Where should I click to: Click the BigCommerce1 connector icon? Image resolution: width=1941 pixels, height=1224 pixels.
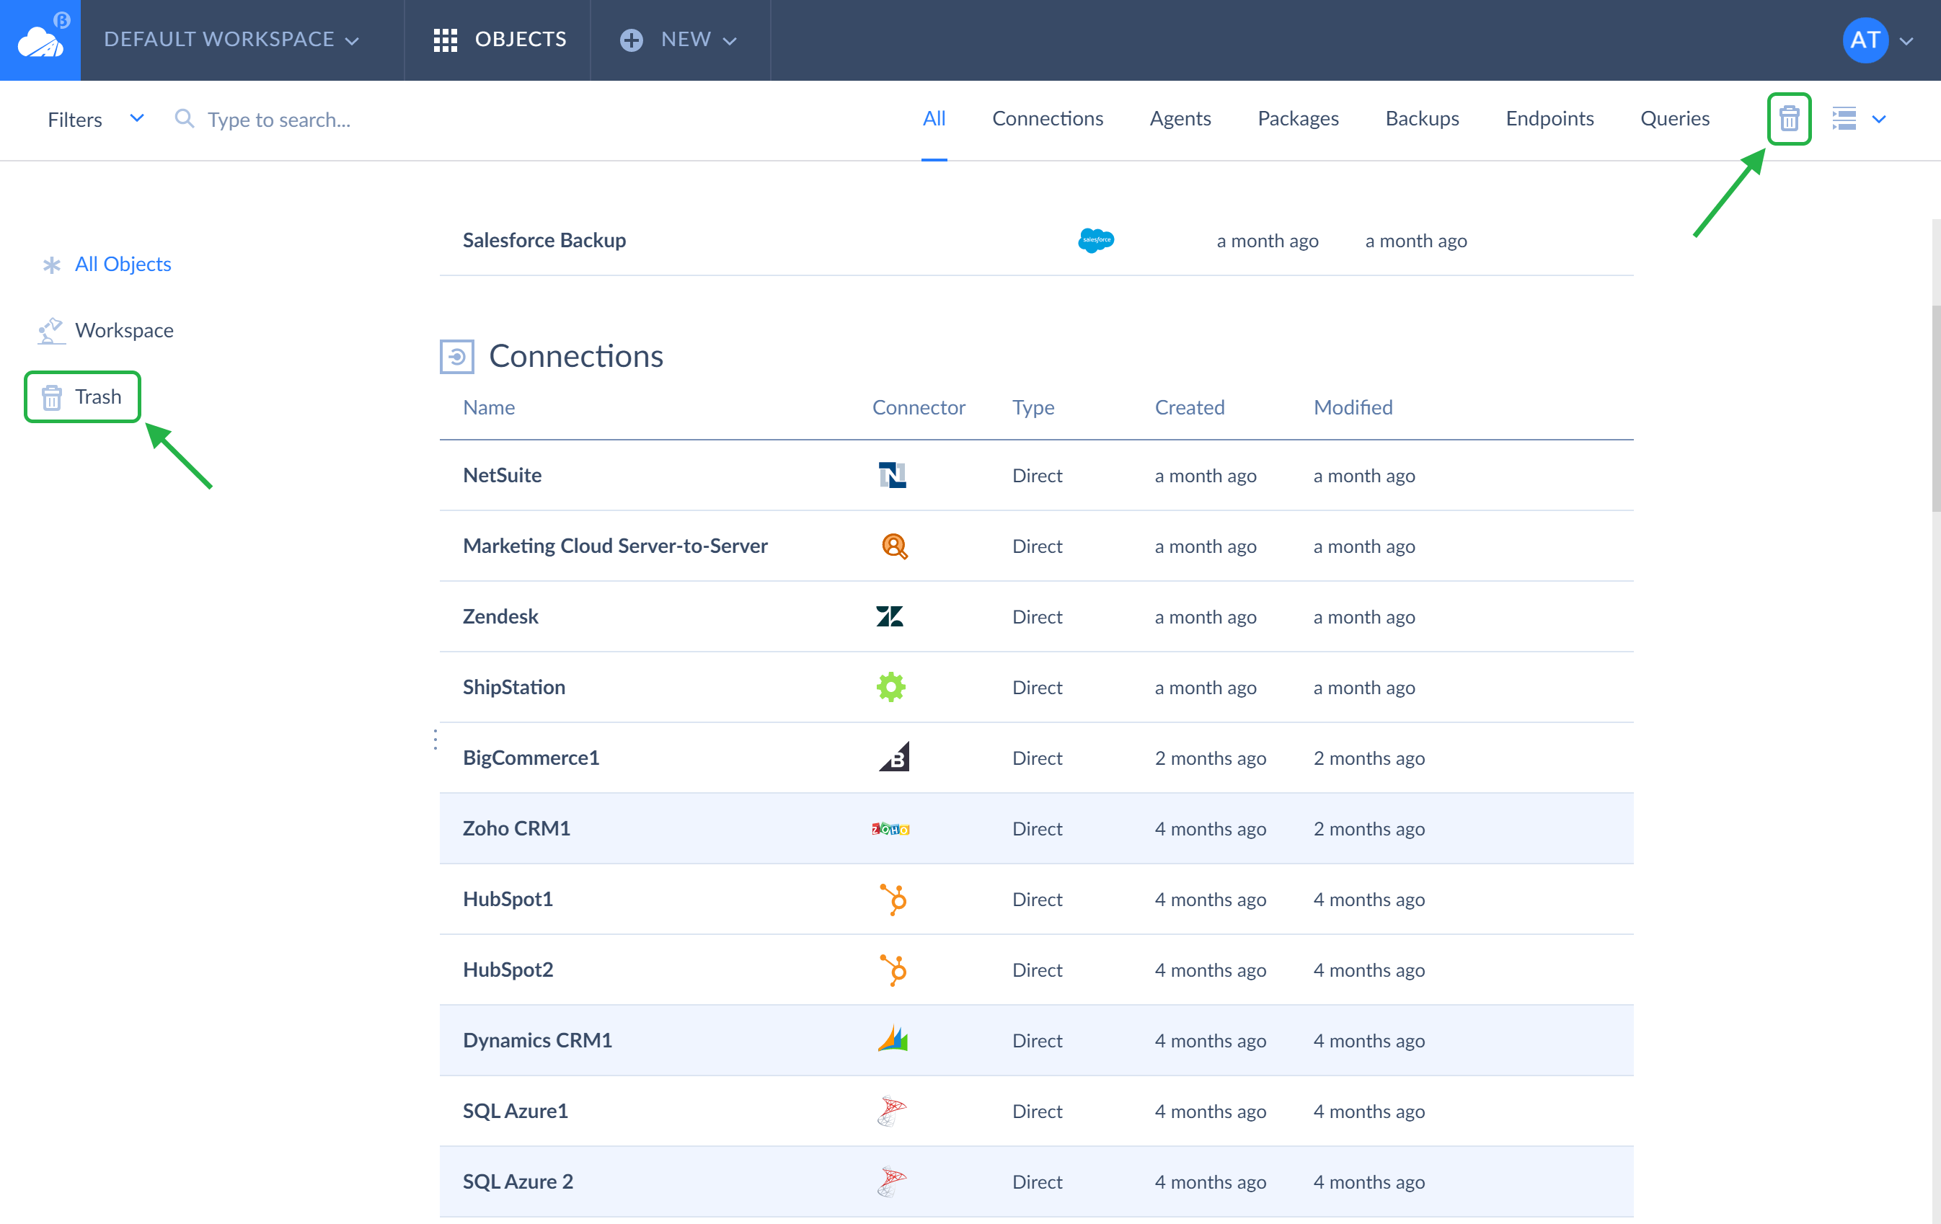point(894,757)
